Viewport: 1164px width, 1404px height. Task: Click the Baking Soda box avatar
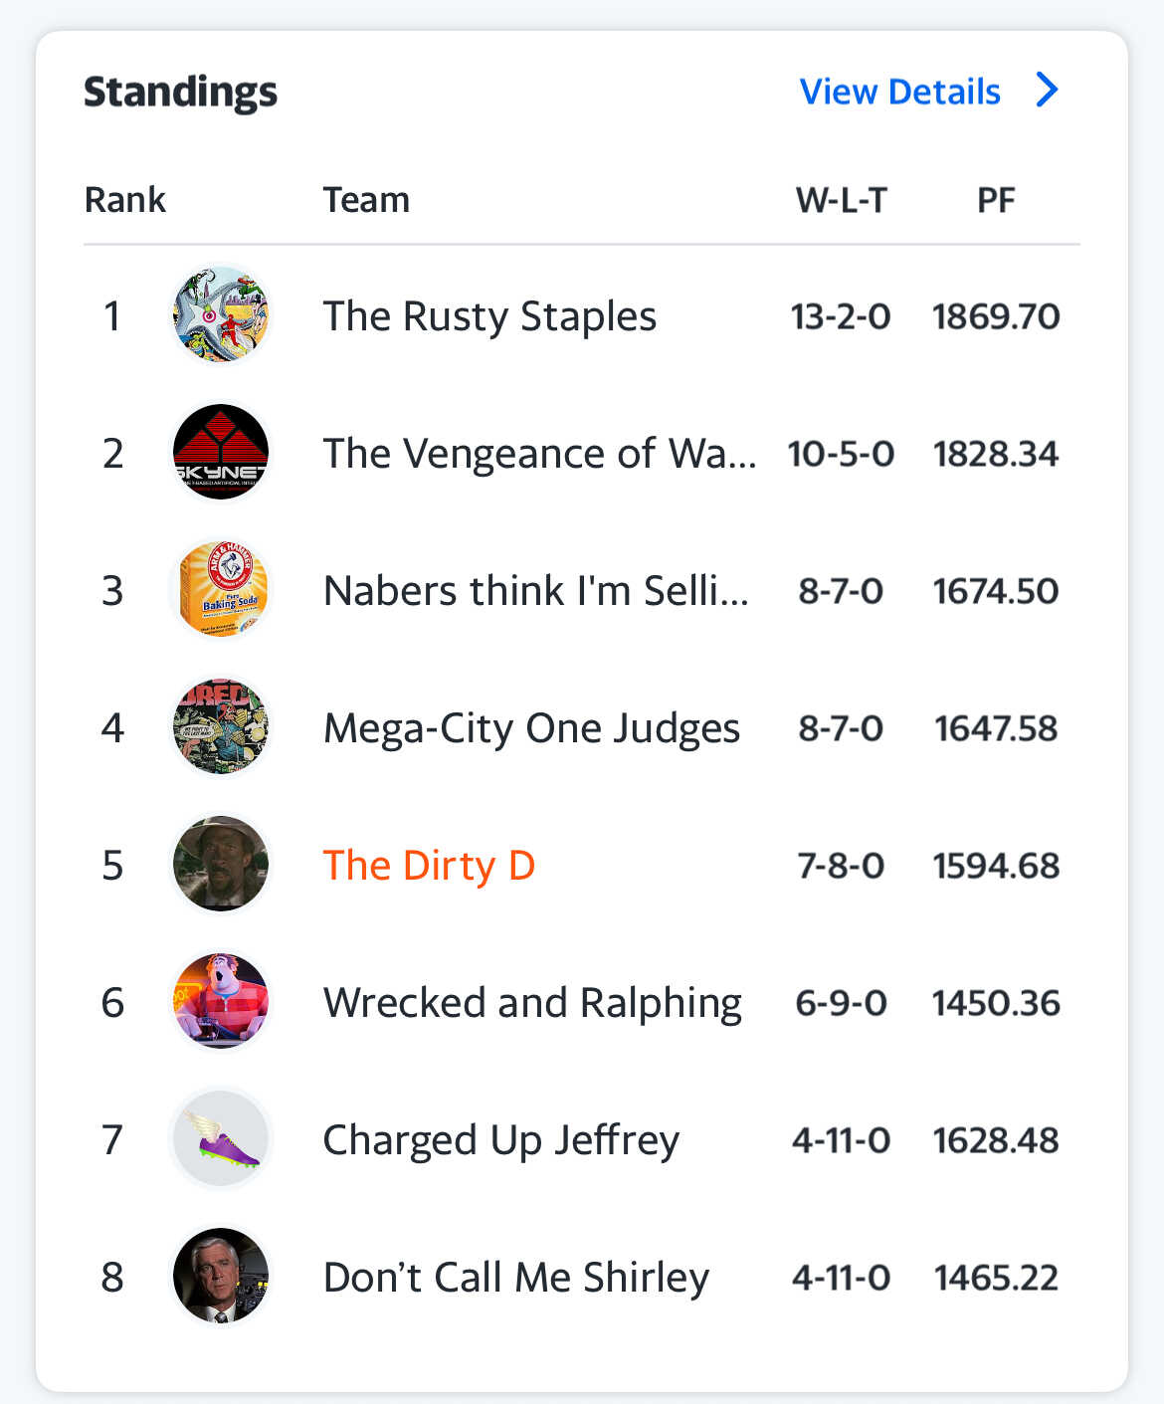point(221,590)
